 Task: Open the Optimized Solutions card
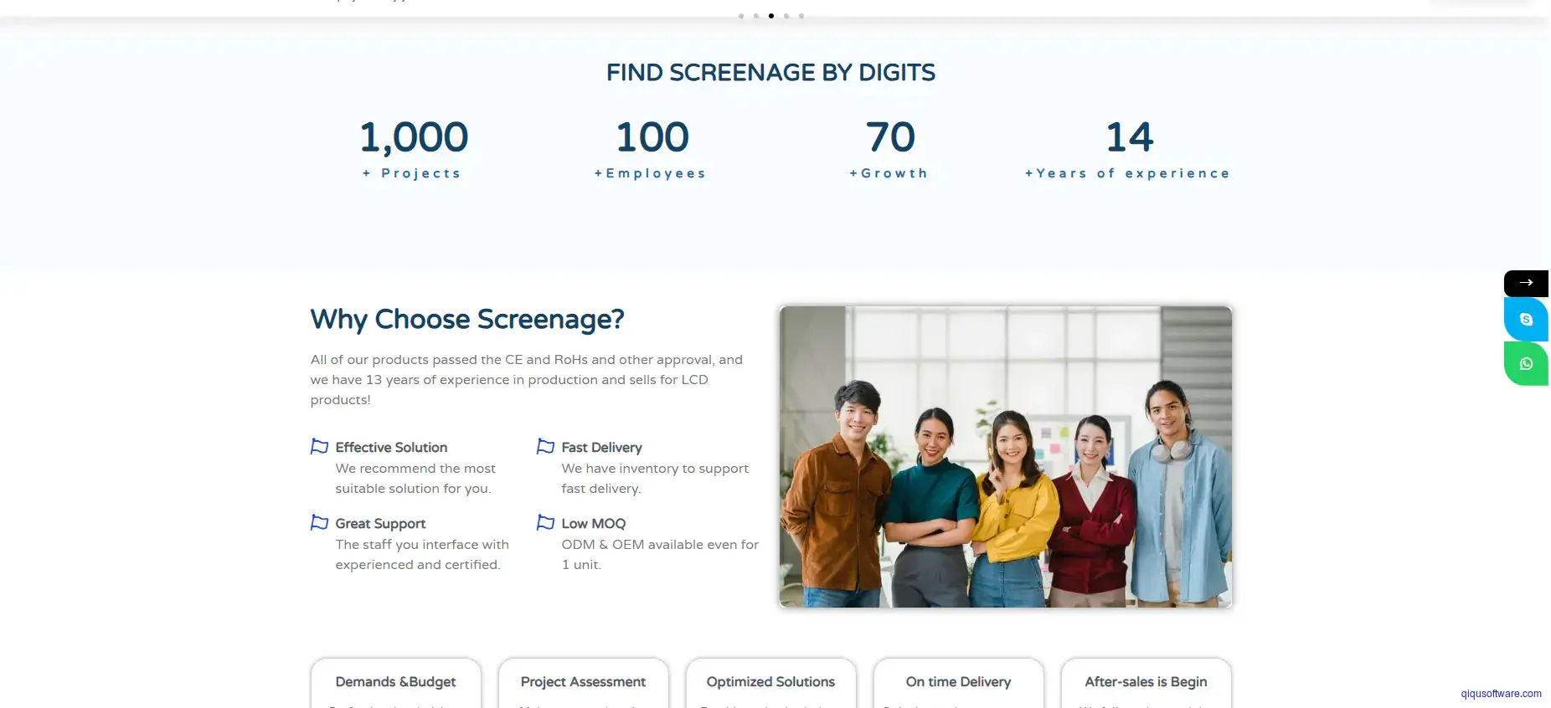(771, 683)
